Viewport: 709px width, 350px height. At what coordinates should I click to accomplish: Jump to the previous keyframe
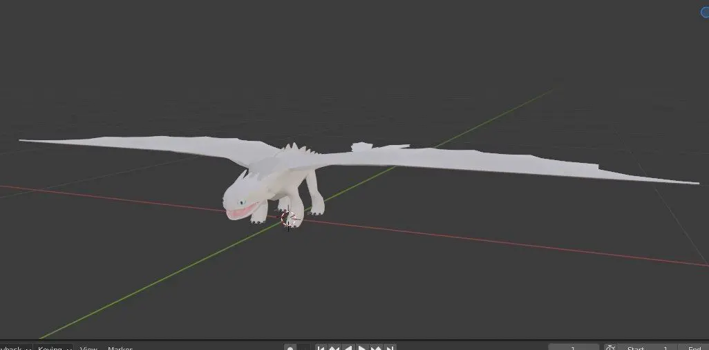tap(334, 348)
